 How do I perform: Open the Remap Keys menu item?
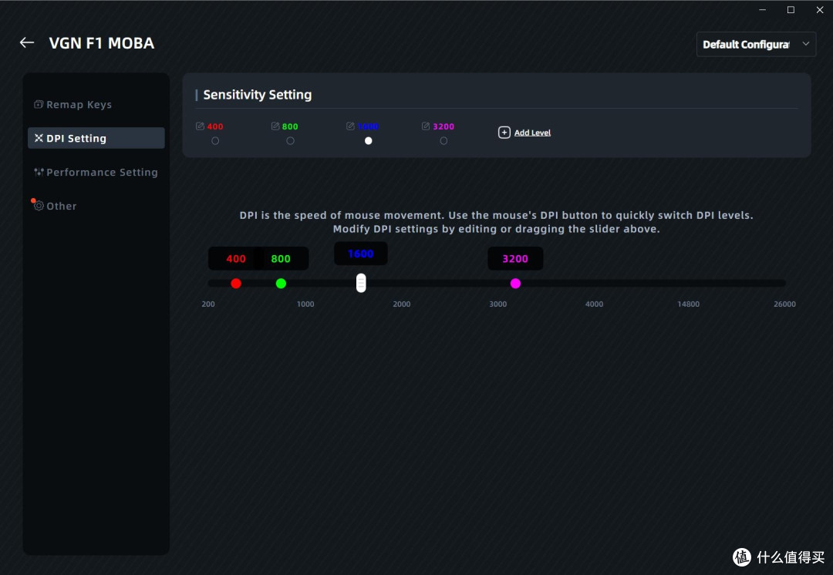click(96, 105)
